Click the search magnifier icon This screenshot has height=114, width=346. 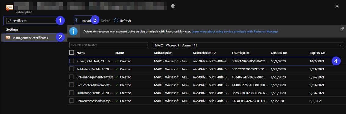point(9,21)
